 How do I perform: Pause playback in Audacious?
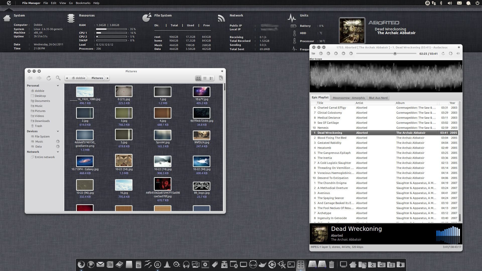[328, 53]
